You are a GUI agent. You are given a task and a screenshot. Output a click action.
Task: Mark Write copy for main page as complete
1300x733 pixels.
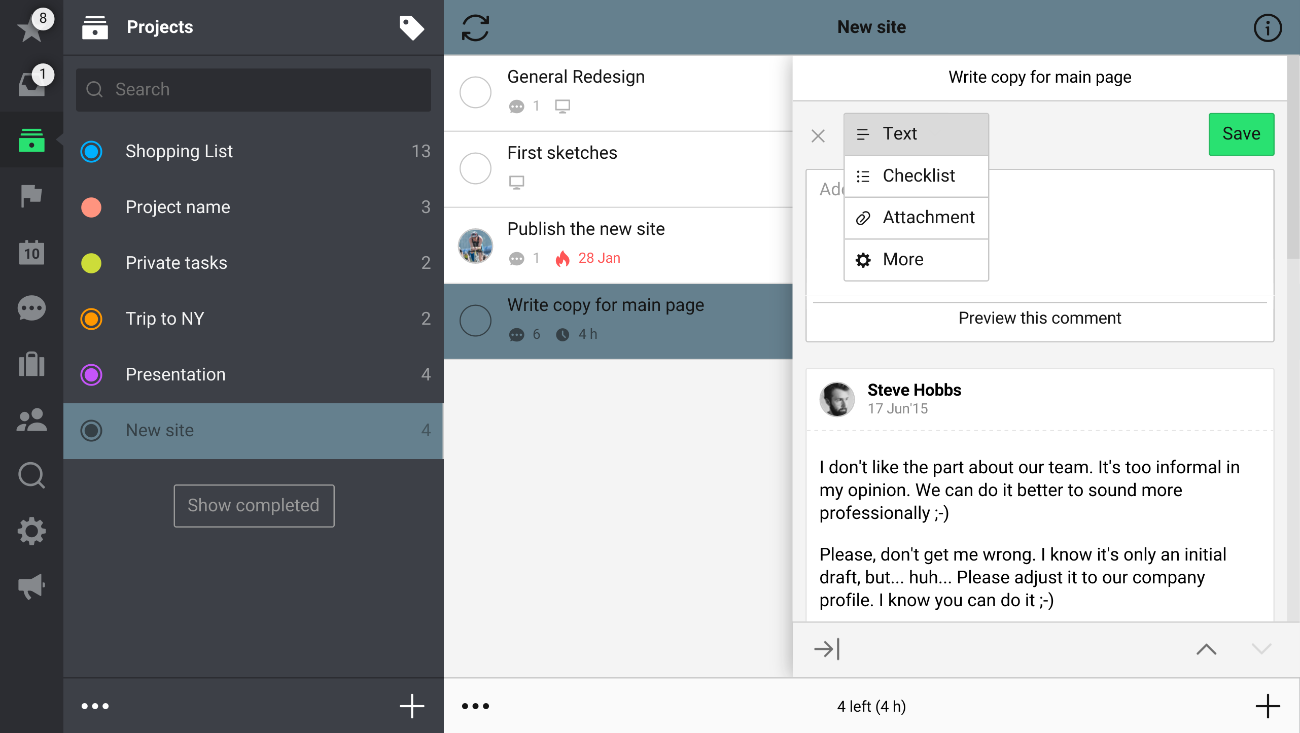[475, 321]
